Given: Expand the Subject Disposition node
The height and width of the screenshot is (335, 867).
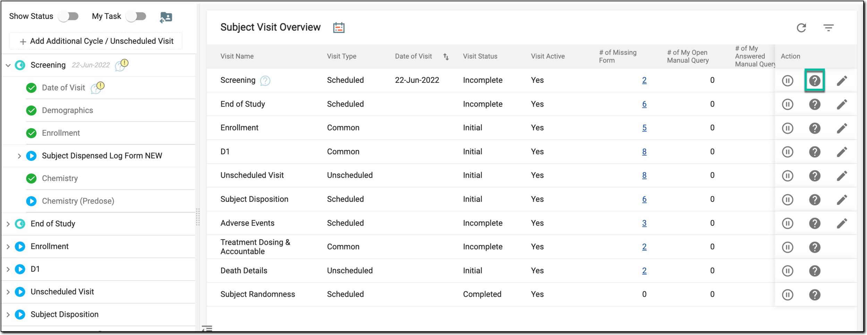Looking at the screenshot, I should pos(8,315).
